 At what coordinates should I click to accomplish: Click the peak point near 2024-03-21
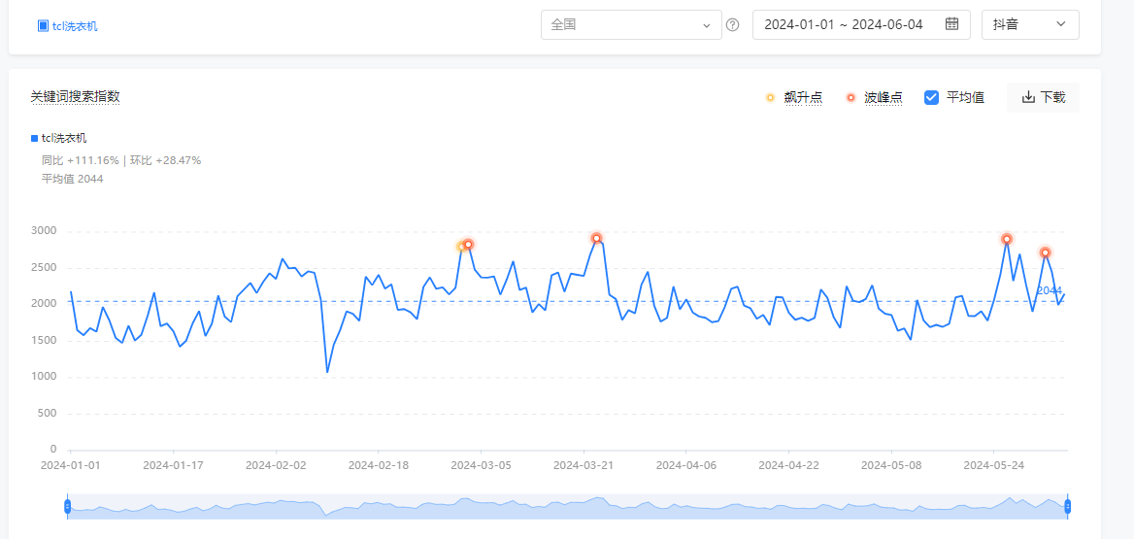pos(597,238)
